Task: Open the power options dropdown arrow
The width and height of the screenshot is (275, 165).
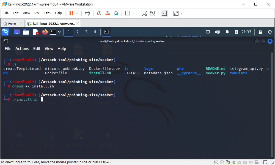Action: pyautogui.click(x=77, y=13)
